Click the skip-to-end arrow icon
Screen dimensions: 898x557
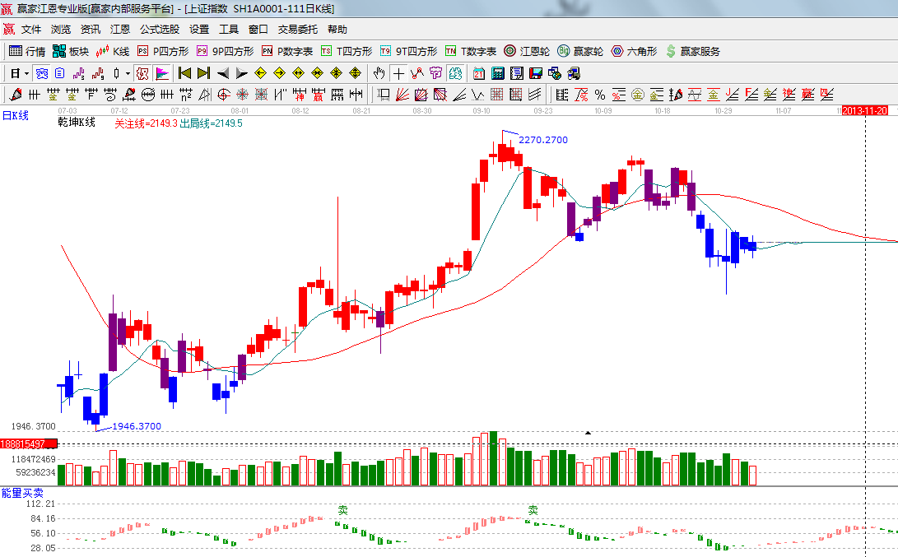(203, 73)
